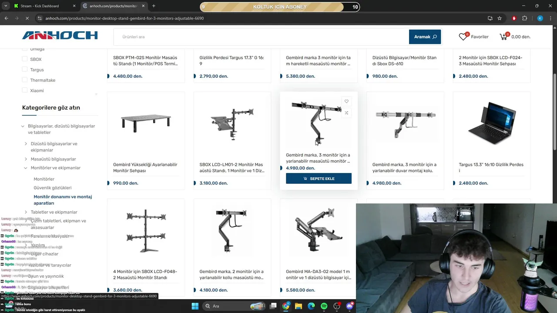Open Discord from taskbar
Image resolution: width=557 pixels, height=313 pixels.
tap(349, 306)
